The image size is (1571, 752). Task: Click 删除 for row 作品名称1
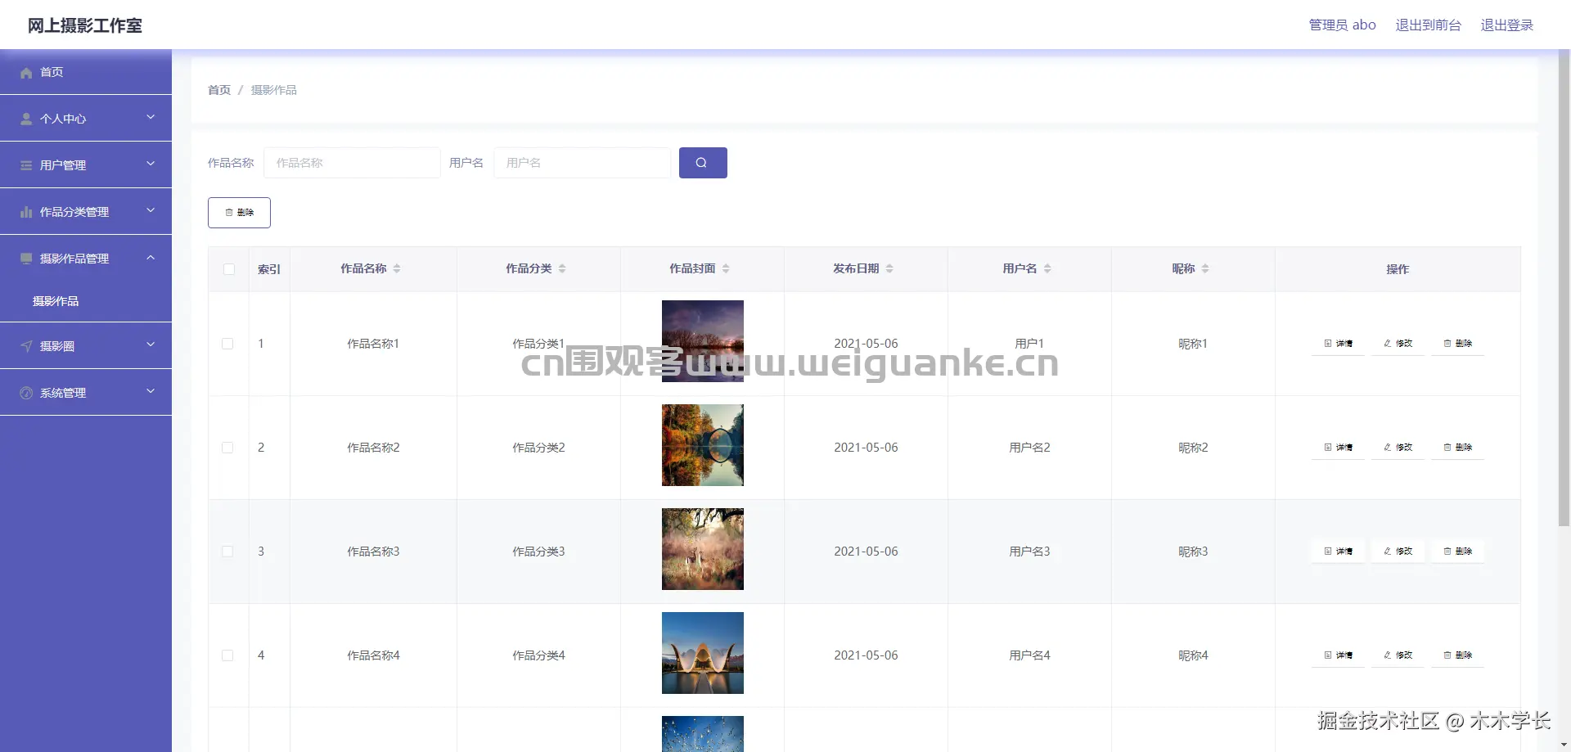(x=1457, y=344)
